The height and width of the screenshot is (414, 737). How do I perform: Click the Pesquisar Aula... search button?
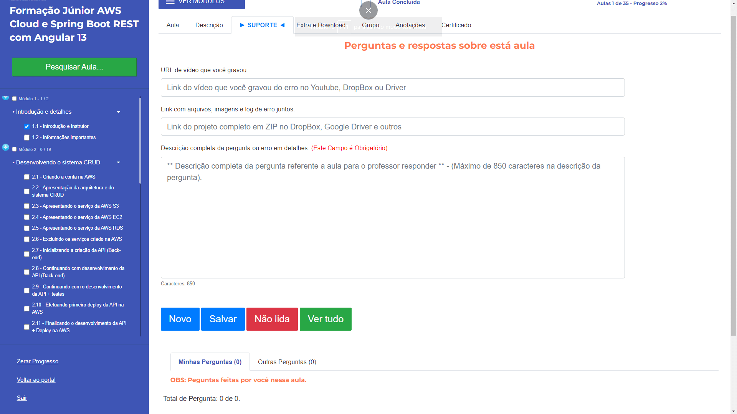click(74, 67)
